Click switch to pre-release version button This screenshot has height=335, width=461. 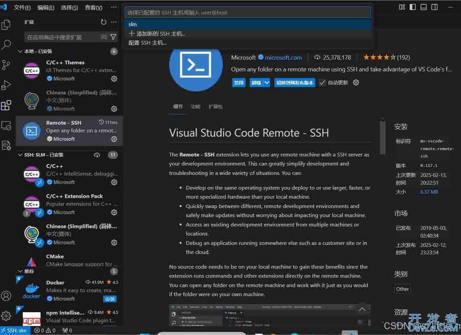click(x=295, y=82)
